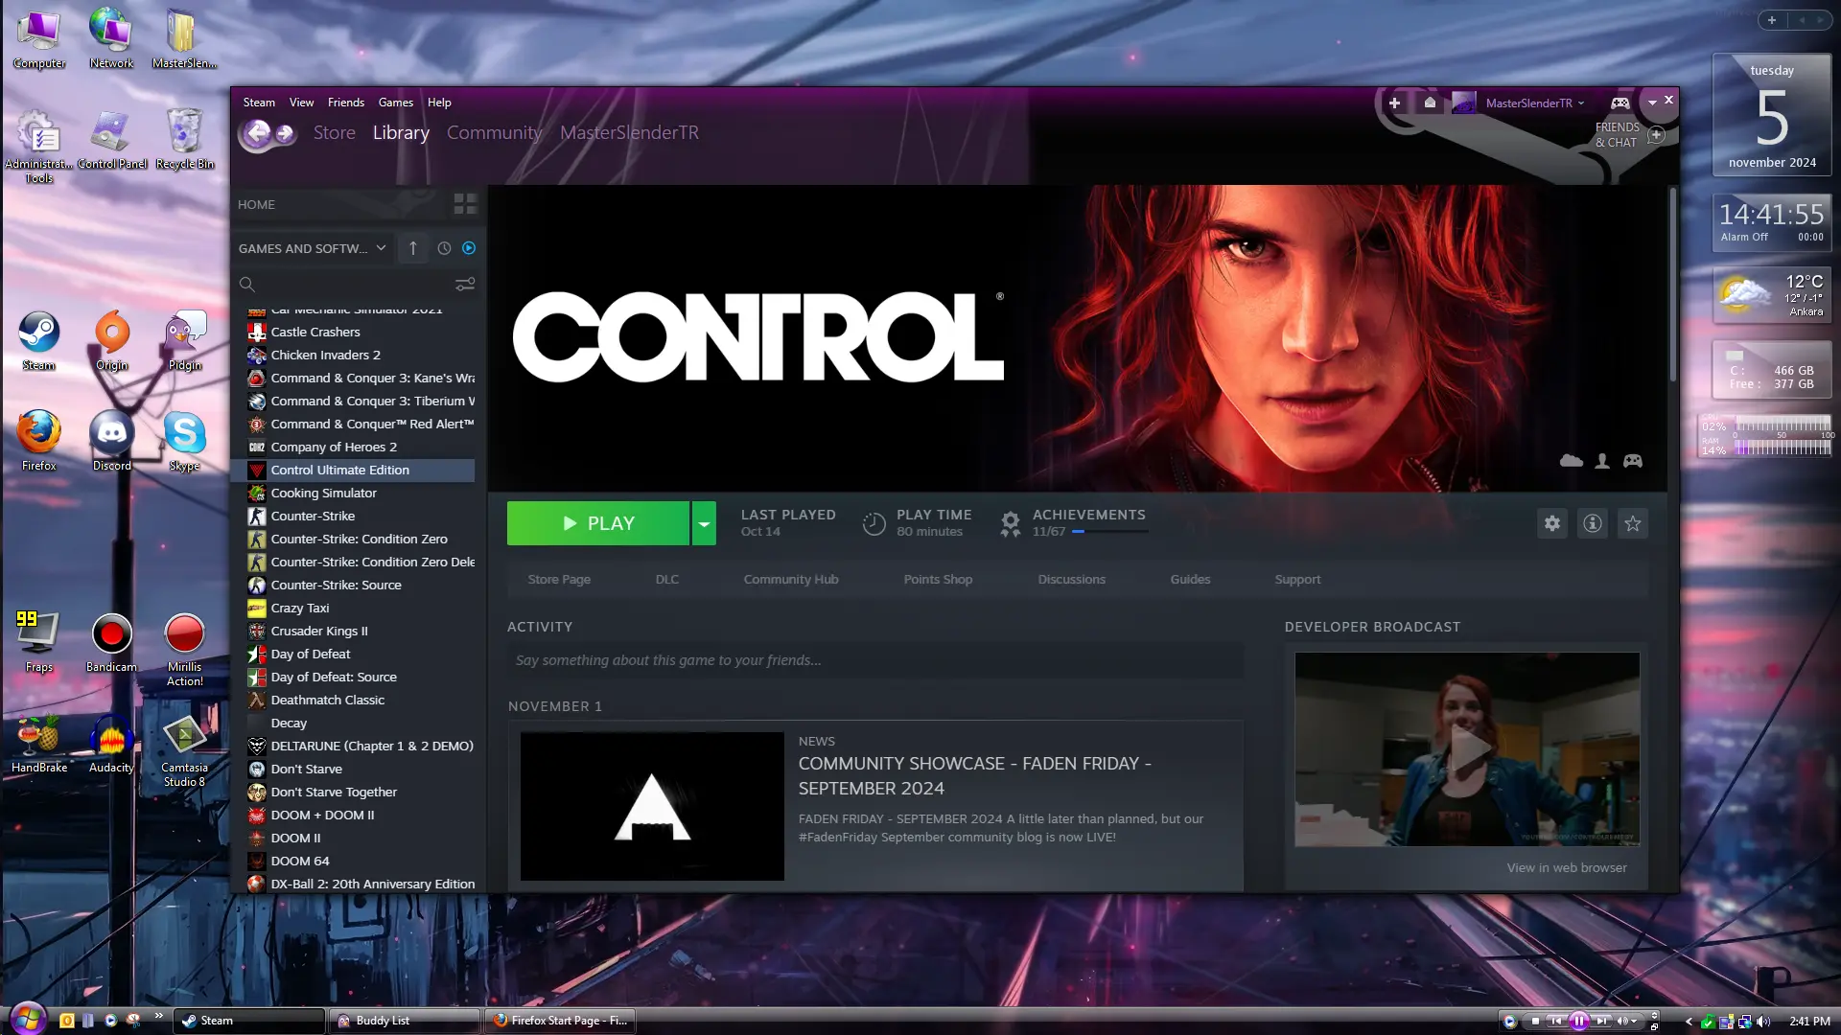Go back with the Steam back arrow

point(257,132)
